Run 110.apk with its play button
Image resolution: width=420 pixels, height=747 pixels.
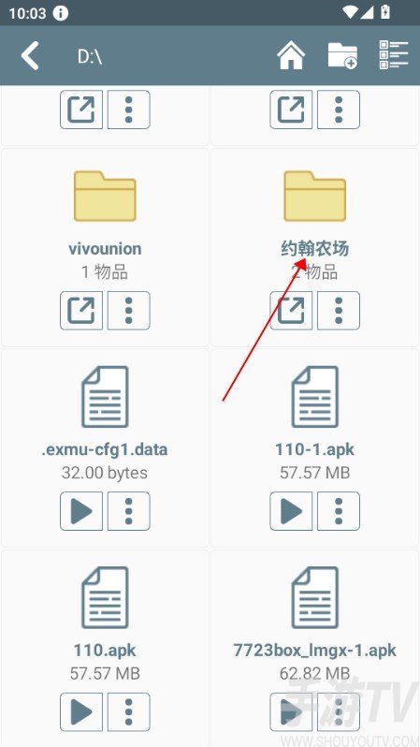click(x=81, y=712)
